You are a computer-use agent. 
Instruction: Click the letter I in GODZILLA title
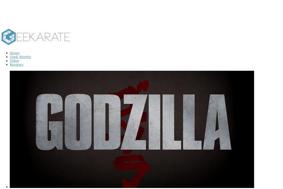(x=154, y=122)
